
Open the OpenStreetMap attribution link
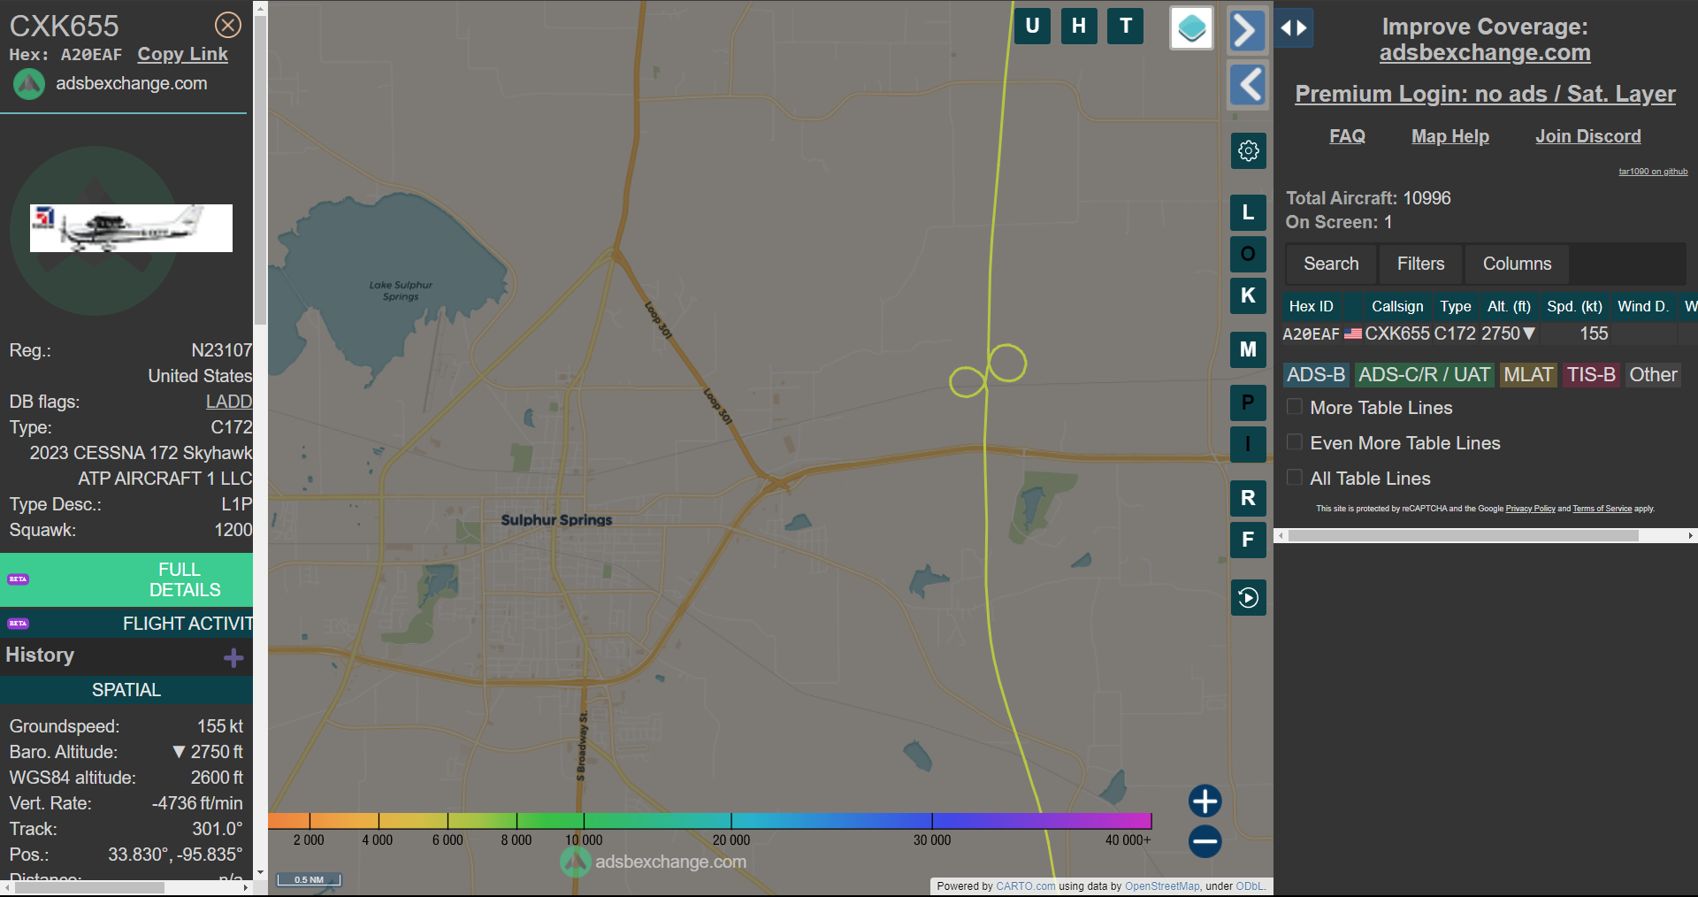1162,886
